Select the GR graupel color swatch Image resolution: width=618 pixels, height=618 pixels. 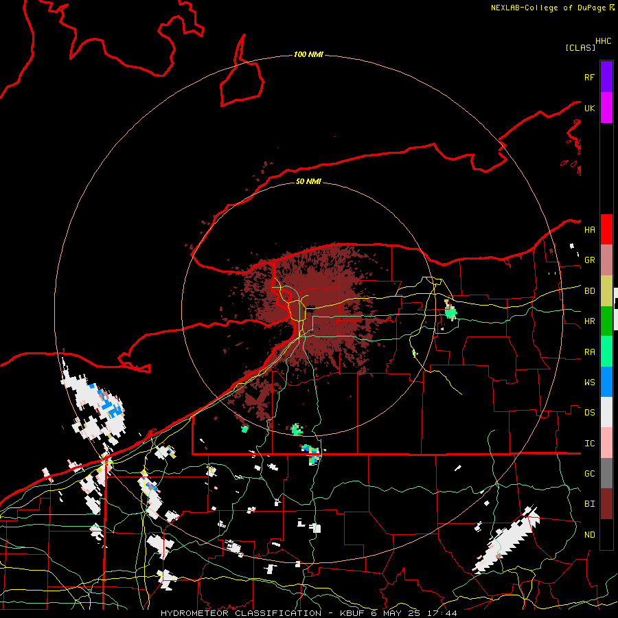tap(606, 260)
